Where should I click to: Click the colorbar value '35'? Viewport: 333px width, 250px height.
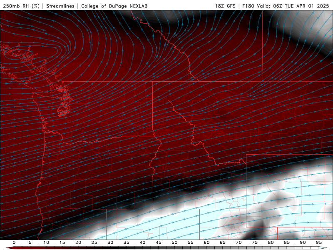pos(127,242)
